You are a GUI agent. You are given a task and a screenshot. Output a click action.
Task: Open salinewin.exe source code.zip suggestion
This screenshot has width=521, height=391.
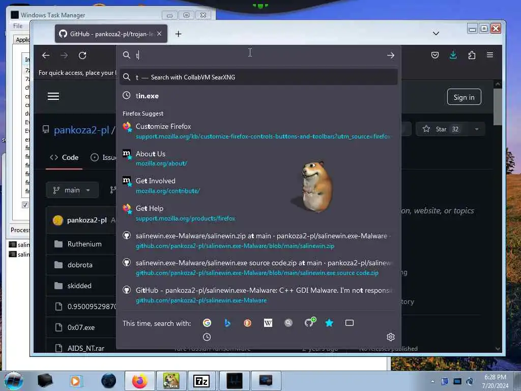[x=258, y=268]
